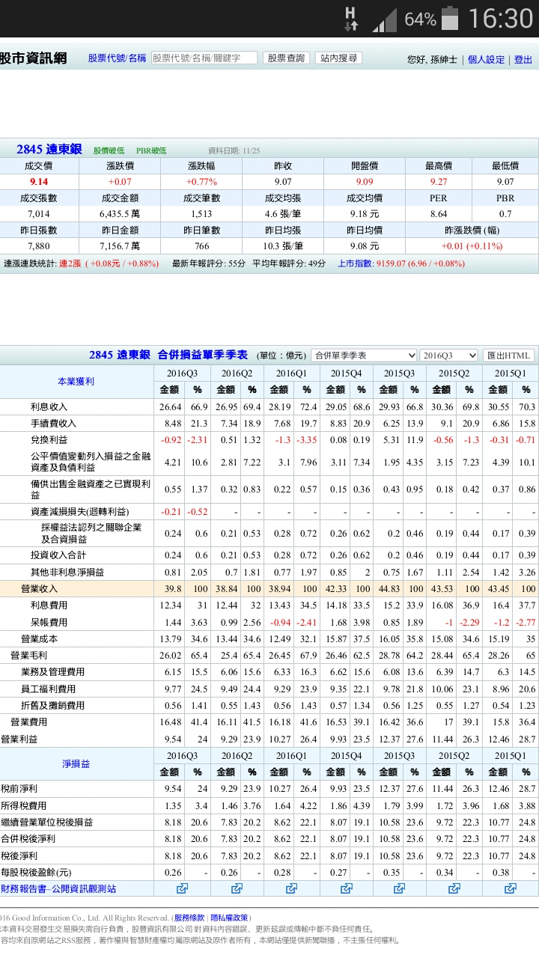Image resolution: width=539 pixels, height=958 pixels.
Task: Open the 2845 遠東銀 stock title link
Action: (49, 150)
